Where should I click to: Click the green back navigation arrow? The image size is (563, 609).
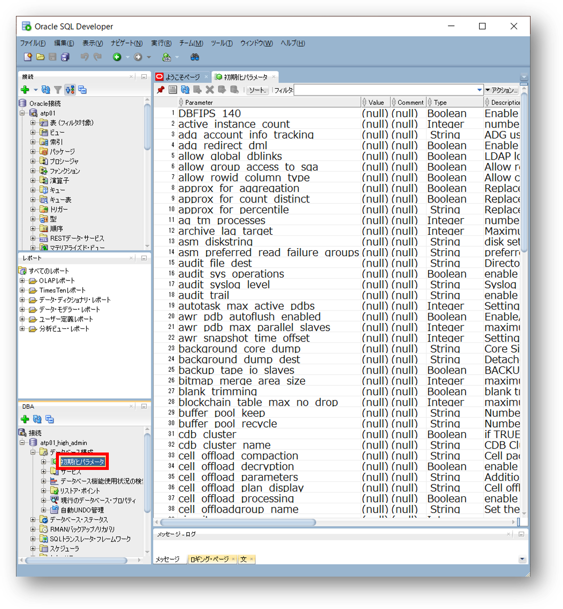point(117,57)
